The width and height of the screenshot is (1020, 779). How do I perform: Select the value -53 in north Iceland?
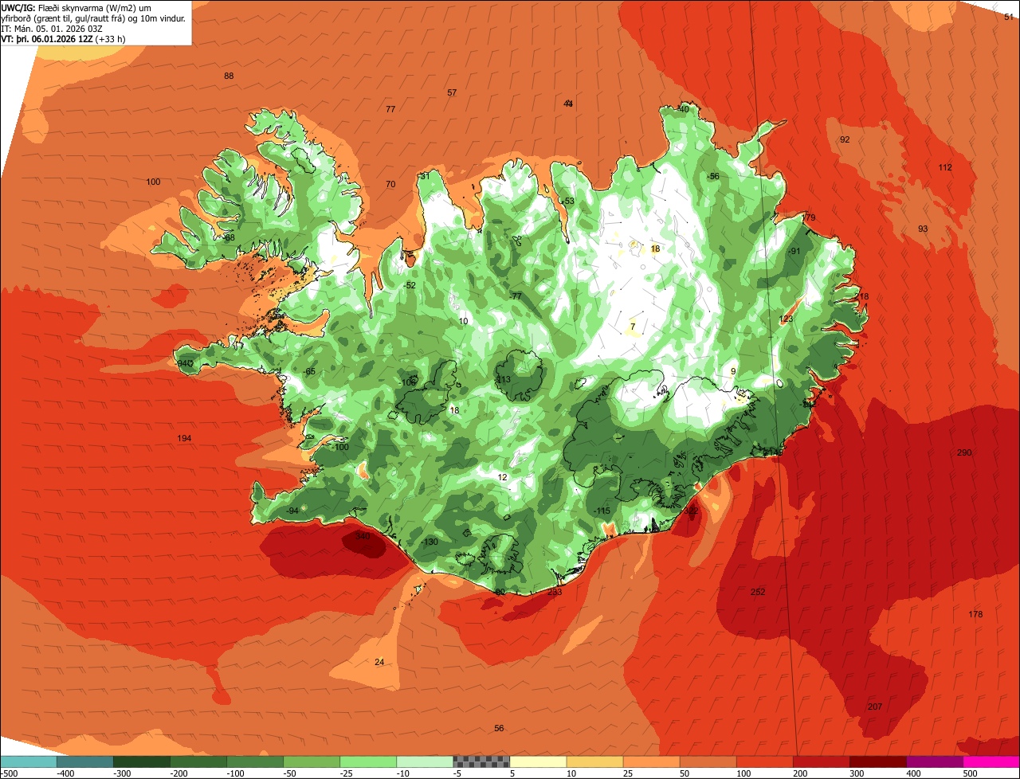pos(567,202)
